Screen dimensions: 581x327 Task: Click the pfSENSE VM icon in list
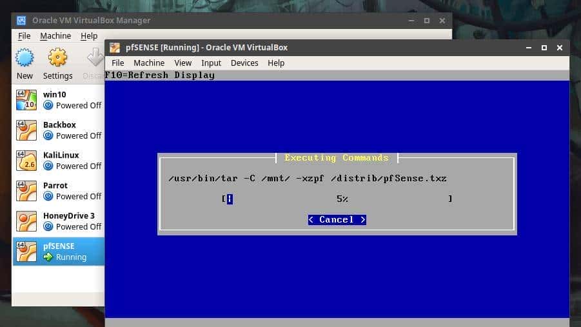tap(26, 252)
